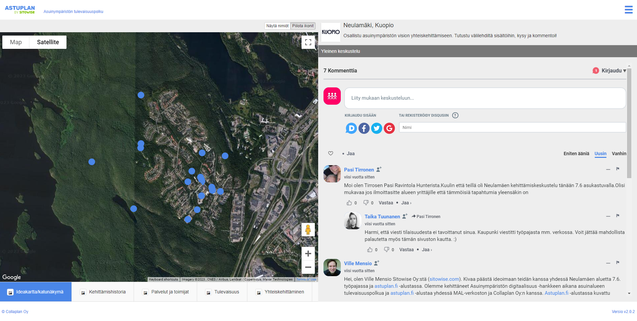Click the pink people avatar icon
637x321 pixels.
pos(332,96)
